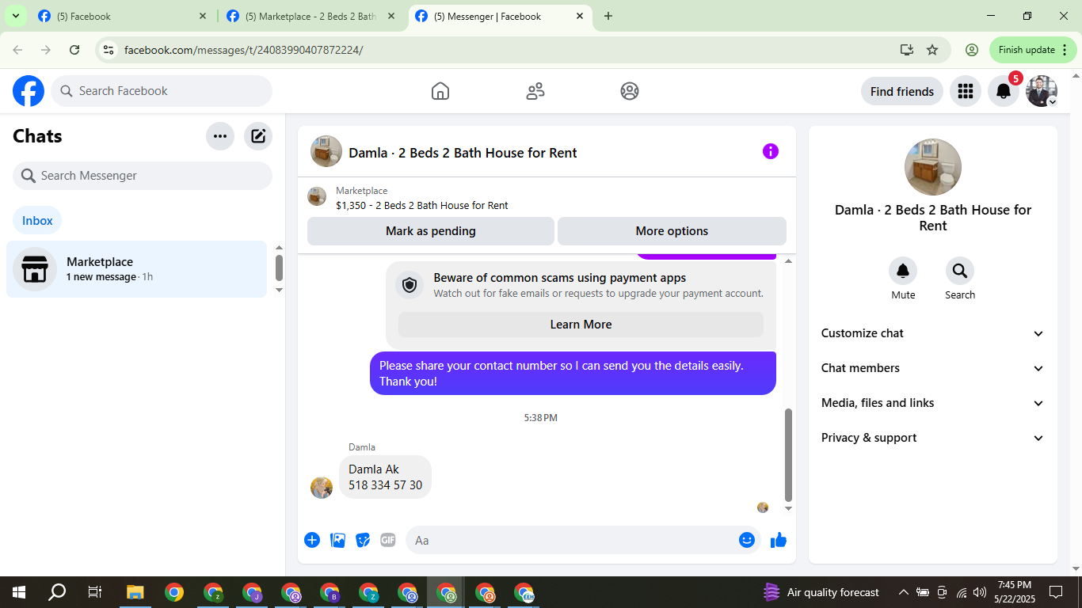The width and height of the screenshot is (1082, 608).
Task: Open the $1,350 listing link
Action: click(422, 206)
